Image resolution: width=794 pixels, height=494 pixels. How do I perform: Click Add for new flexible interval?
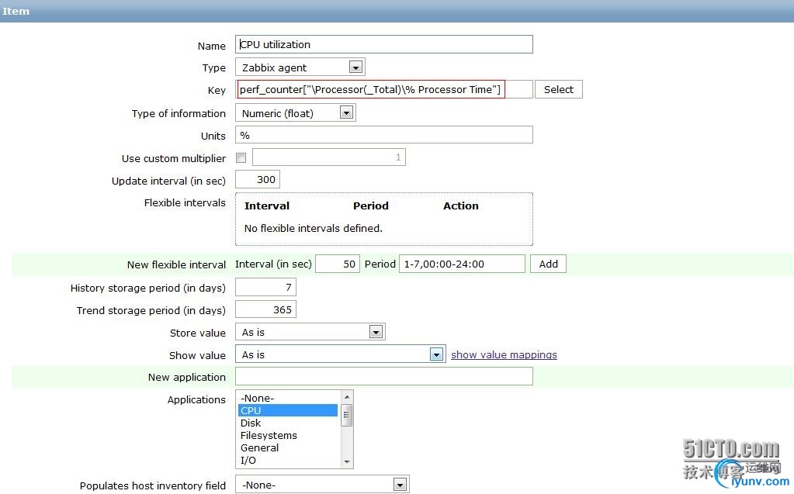click(x=549, y=264)
